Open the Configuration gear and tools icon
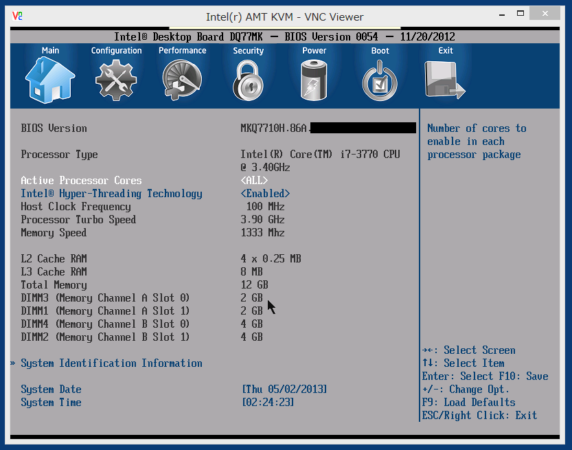The width and height of the screenshot is (572, 450). [116, 80]
